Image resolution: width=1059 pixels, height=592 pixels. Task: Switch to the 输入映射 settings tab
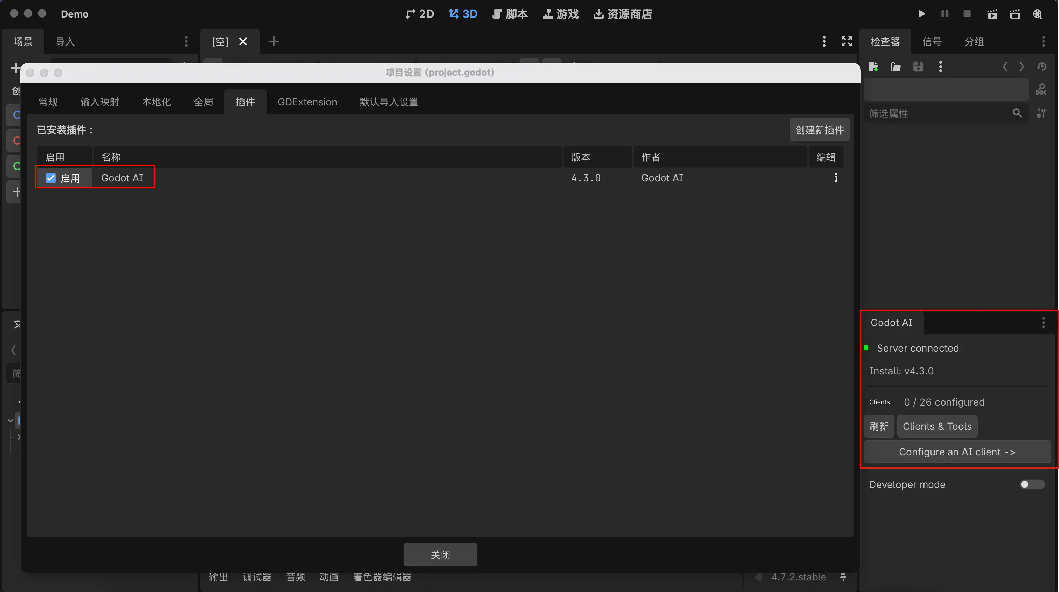click(100, 102)
